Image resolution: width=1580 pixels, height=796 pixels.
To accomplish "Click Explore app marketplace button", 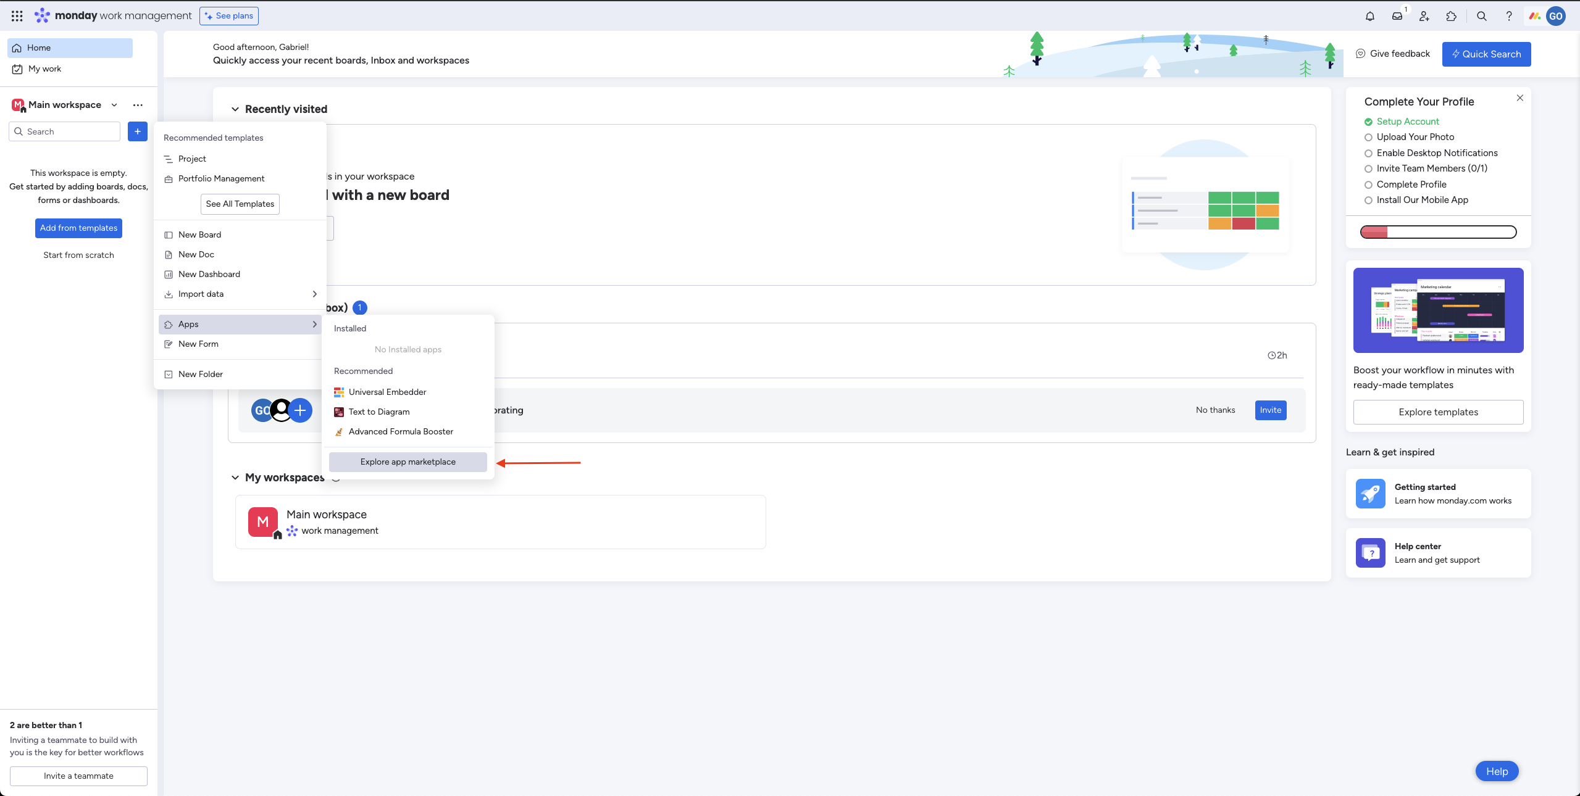I will pos(408,462).
